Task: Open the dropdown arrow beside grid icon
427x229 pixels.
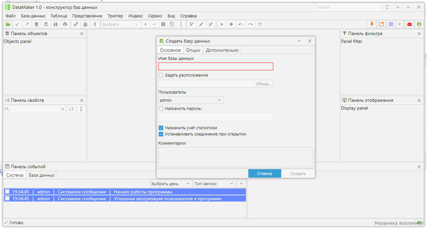Action: (399, 24)
